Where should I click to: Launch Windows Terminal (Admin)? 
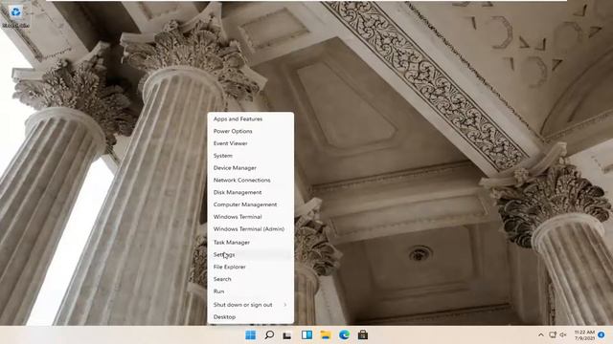coord(251,229)
